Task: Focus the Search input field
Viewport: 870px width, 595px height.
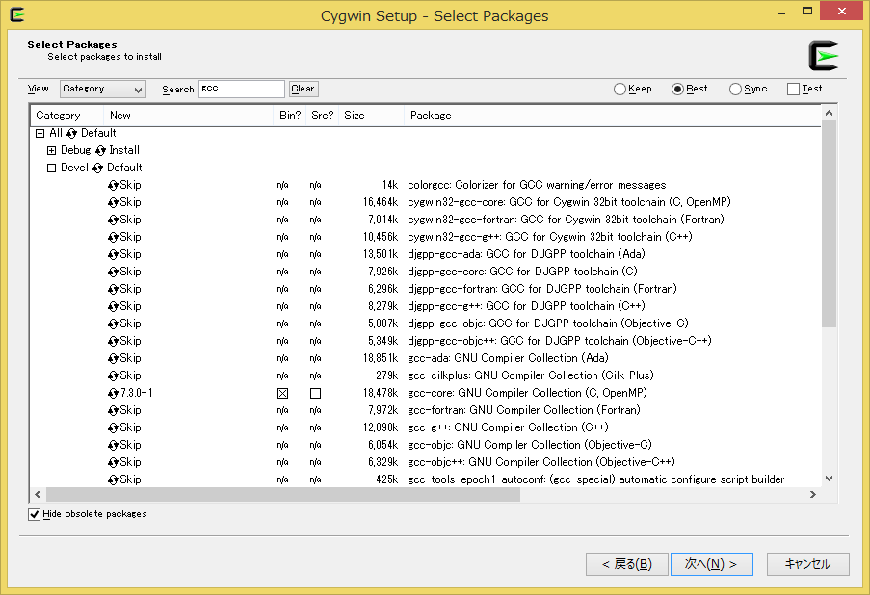Action: (242, 89)
